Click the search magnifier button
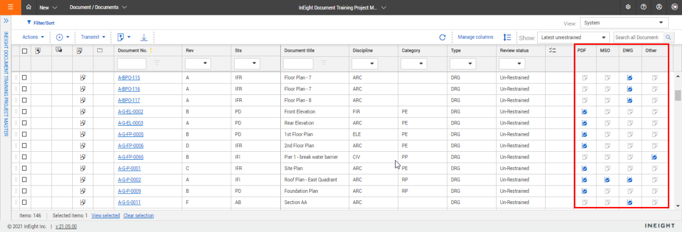682x232 pixels. [668, 38]
